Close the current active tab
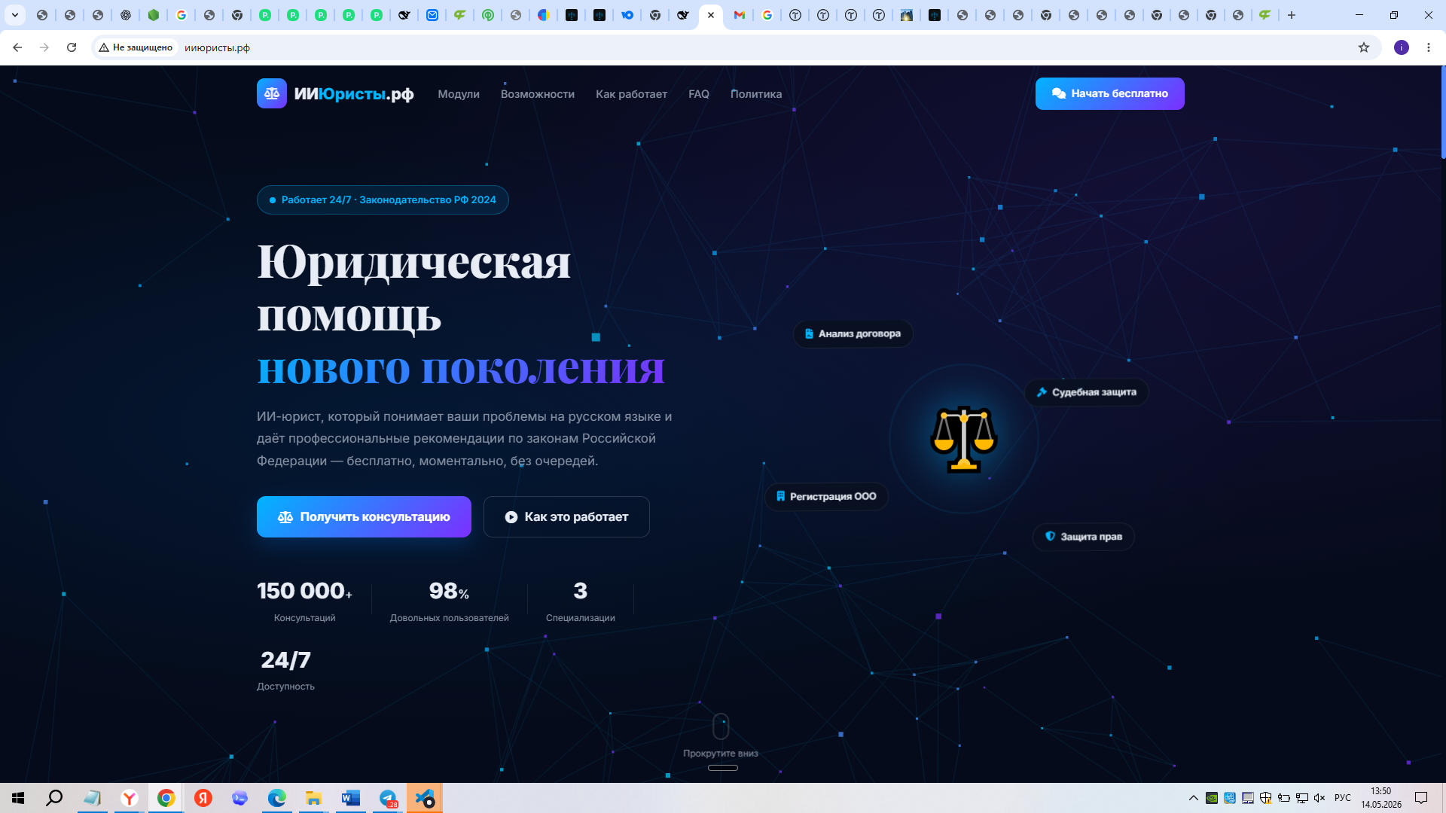1446x813 pixels. 711,15
